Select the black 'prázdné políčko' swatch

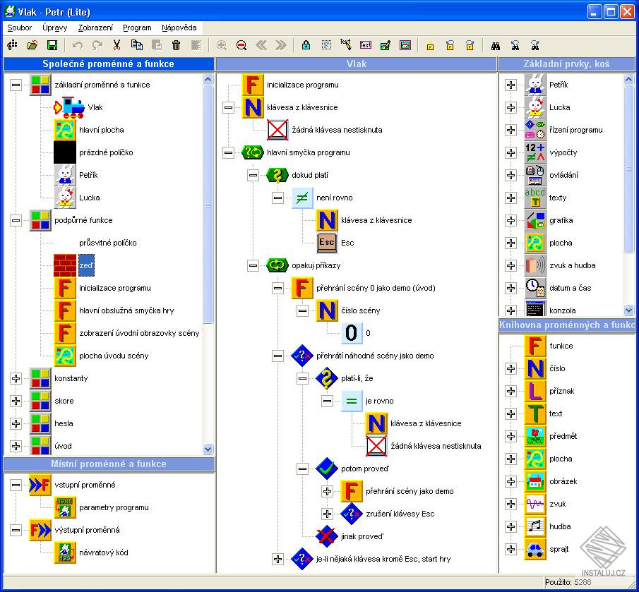pyautogui.click(x=66, y=152)
